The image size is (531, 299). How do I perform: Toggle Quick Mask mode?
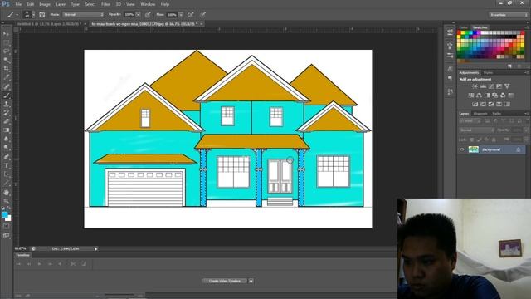(6, 226)
